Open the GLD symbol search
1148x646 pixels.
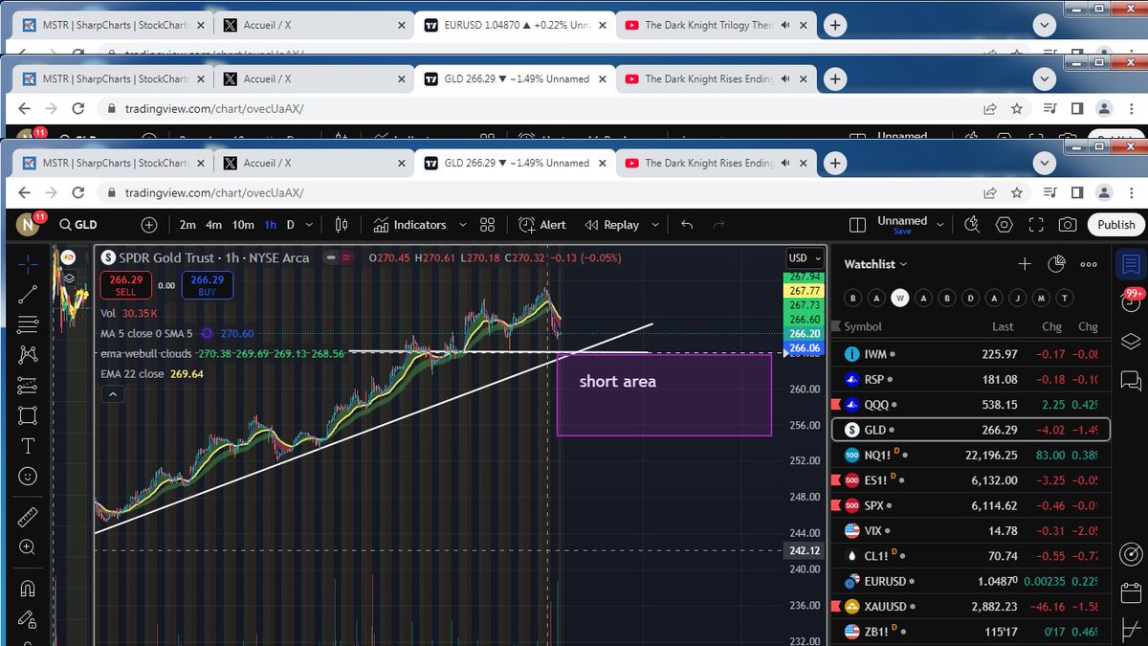coord(78,225)
